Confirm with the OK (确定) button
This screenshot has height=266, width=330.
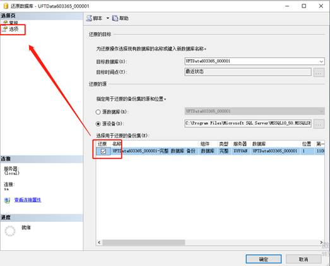pyautogui.click(x=264, y=259)
